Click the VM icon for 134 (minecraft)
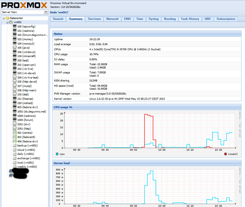The width and height of the screenshot is (245, 207). [x=15, y=56]
